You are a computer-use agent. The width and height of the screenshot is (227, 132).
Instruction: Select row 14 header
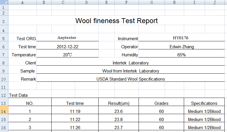coord(4,111)
